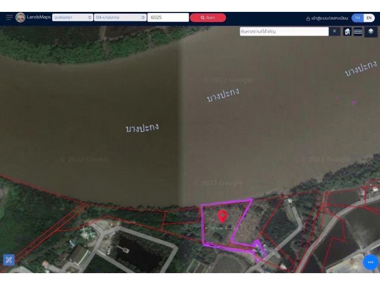Click the LandsMaps logo emblem
The width and height of the screenshot is (380, 285).
point(20,17)
